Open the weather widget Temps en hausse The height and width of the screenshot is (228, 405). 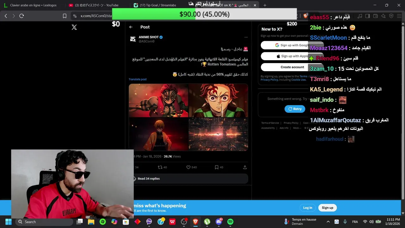point(300,222)
